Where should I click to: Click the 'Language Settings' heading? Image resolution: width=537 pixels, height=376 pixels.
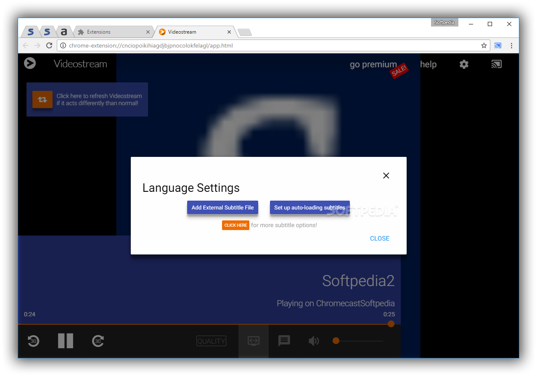[x=191, y=188]
